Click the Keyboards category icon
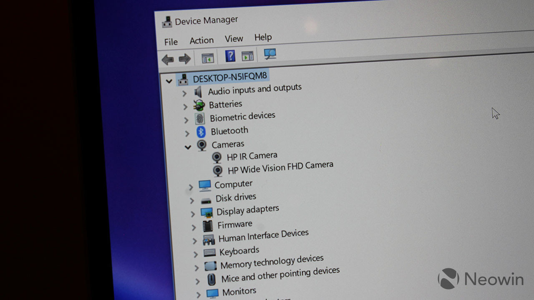 (209, 253)
